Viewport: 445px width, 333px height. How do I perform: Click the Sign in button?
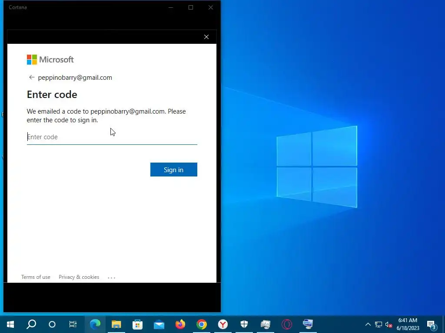174,170
